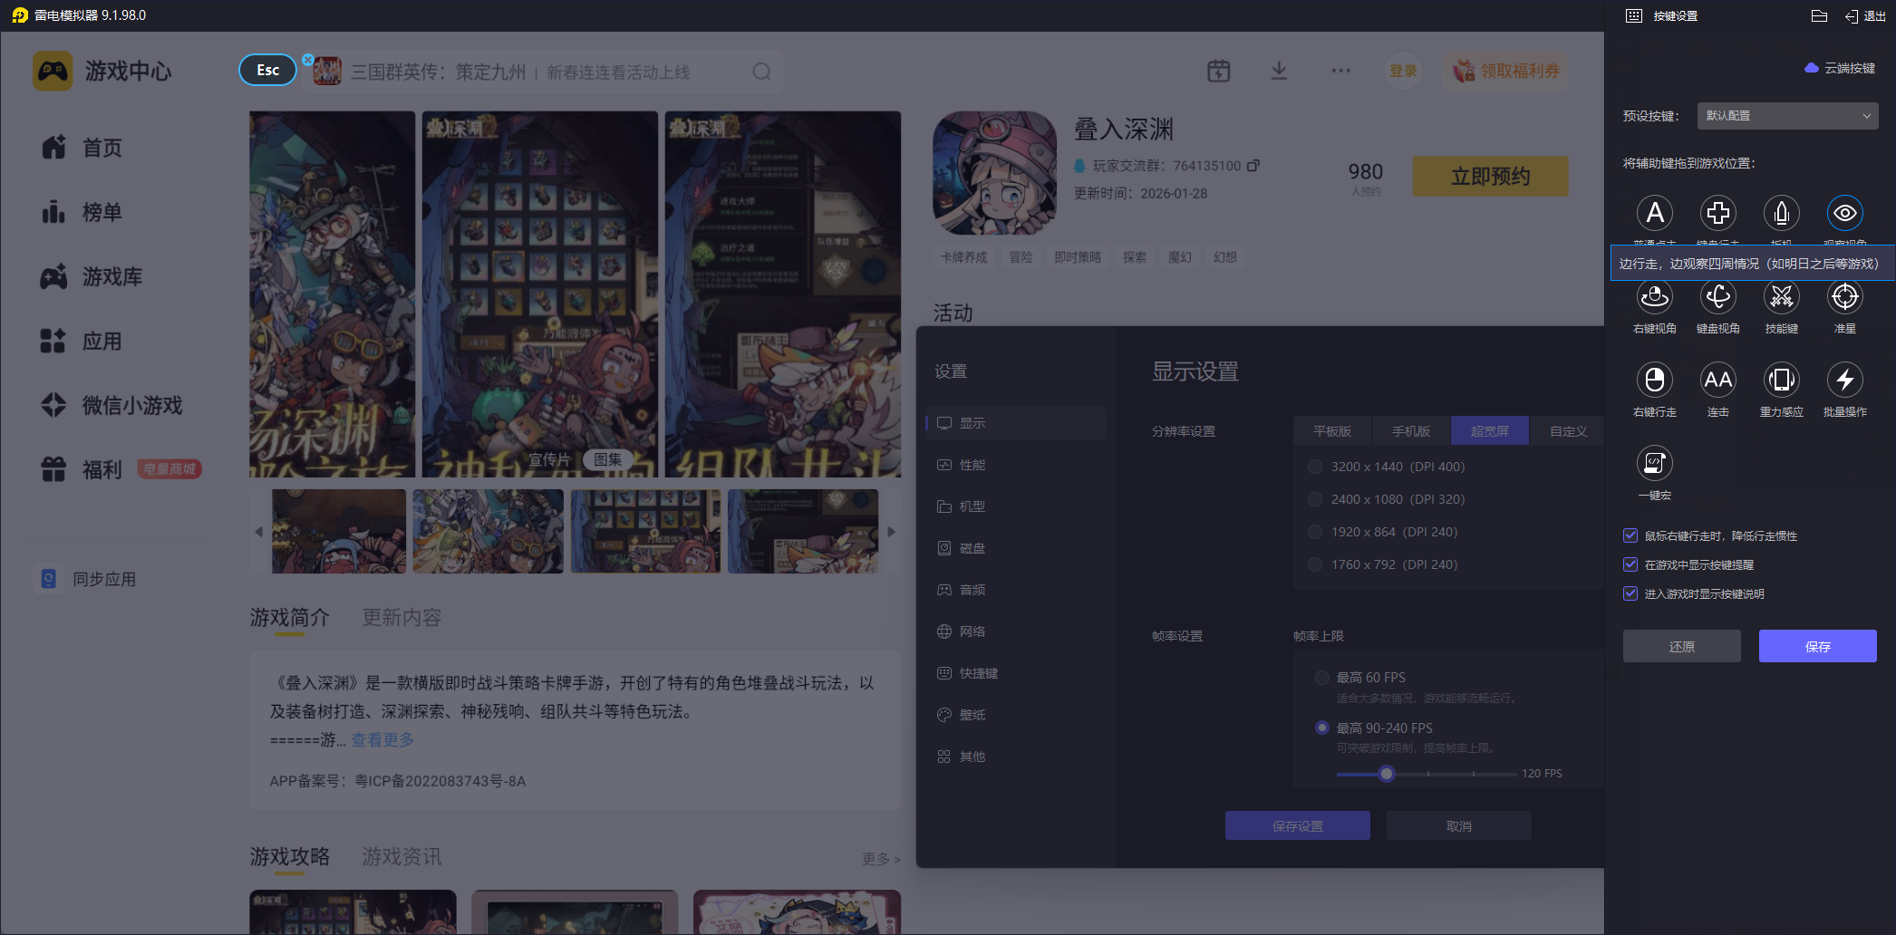Toggle 在游戏中显示按键提醒 checkbox
Screen dimensions: 1896x935
1630,564
